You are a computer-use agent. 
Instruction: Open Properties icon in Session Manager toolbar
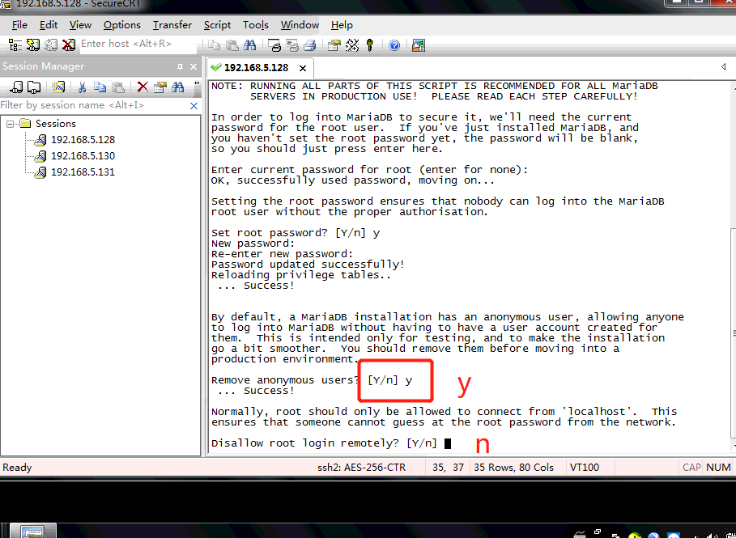[160, 87]
